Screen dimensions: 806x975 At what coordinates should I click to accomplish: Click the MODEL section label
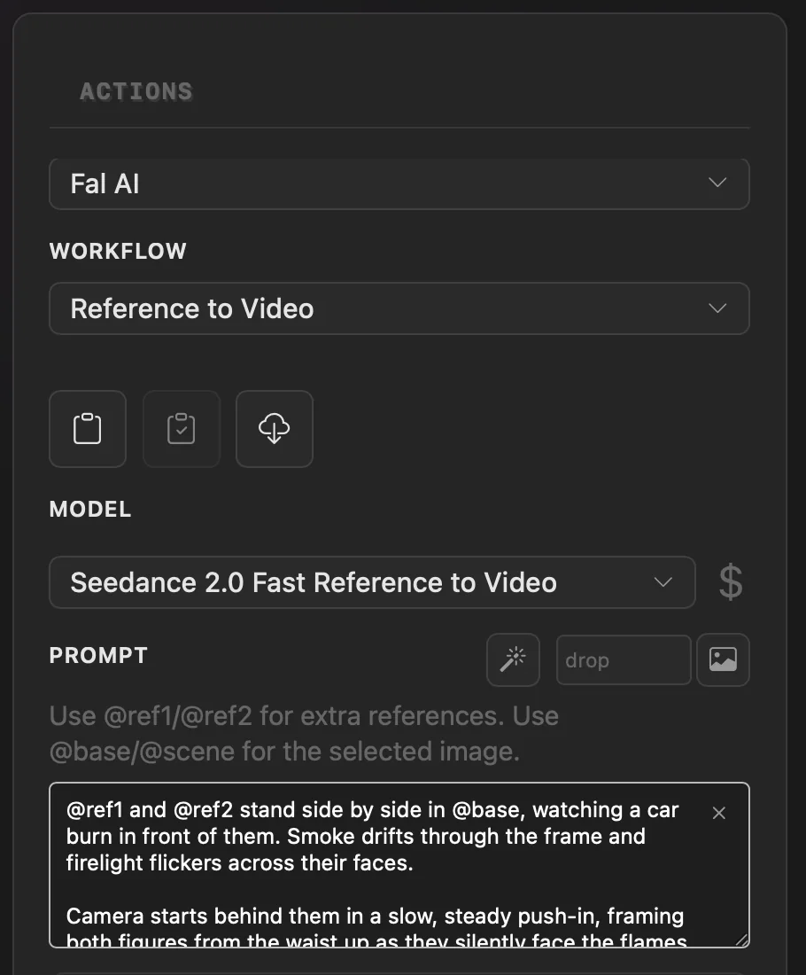click(x=90, y=510)
